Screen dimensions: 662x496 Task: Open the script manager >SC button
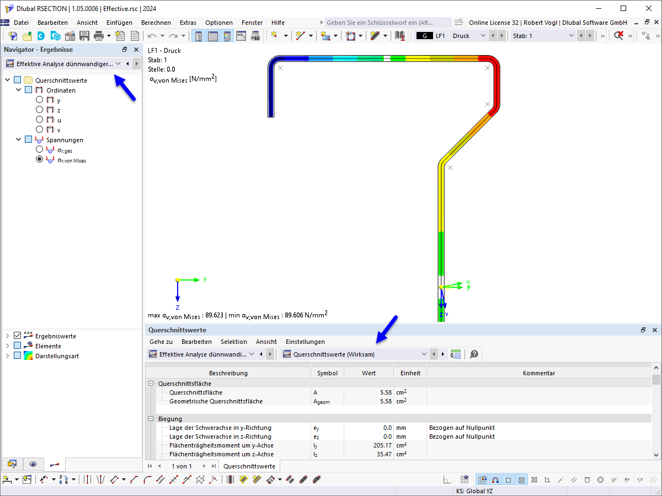point(255,36)
